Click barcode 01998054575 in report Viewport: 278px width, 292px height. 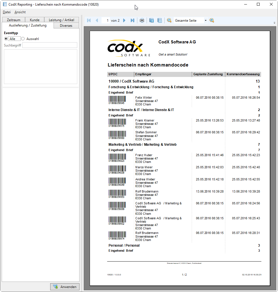click(x=117, y=123)
